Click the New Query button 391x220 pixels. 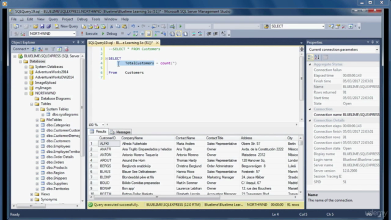(67, 26)
